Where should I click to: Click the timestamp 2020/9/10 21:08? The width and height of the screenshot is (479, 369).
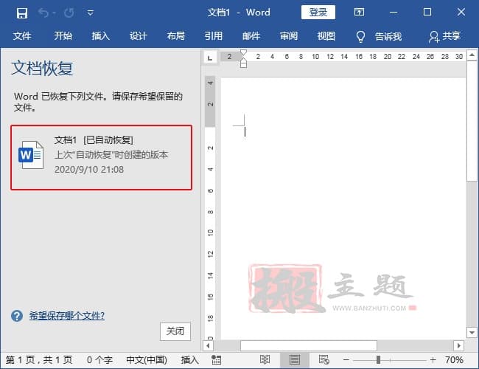(x=89, y=170)
